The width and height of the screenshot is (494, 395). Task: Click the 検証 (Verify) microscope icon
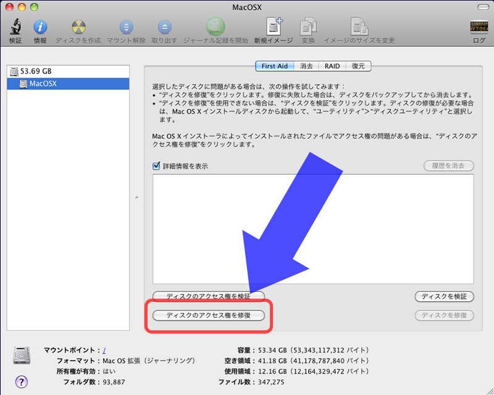pyautogui.click(x=15, y=27)
